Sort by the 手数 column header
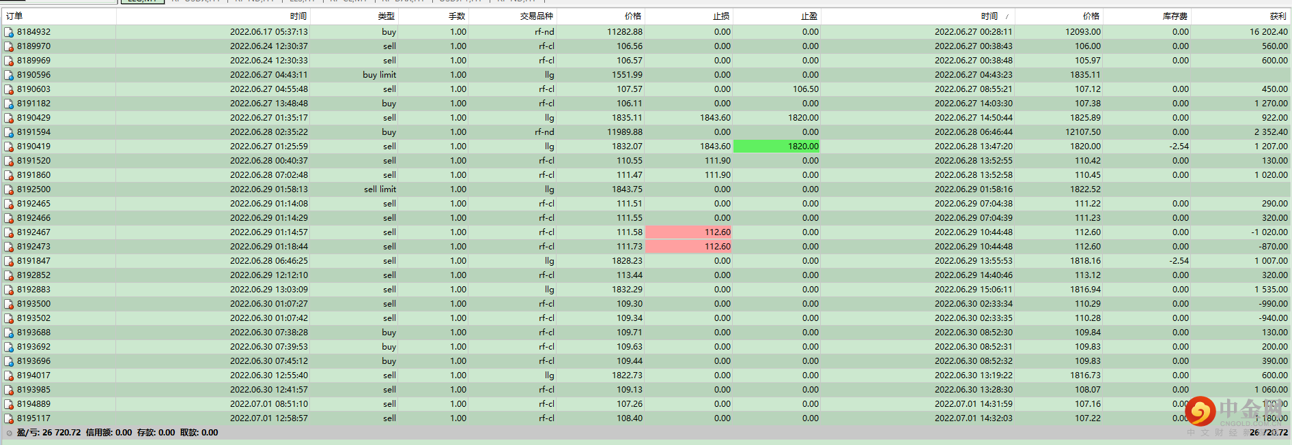Viewport: 1292px width, 445px height. pyautogui.click(x=434, y=16)
